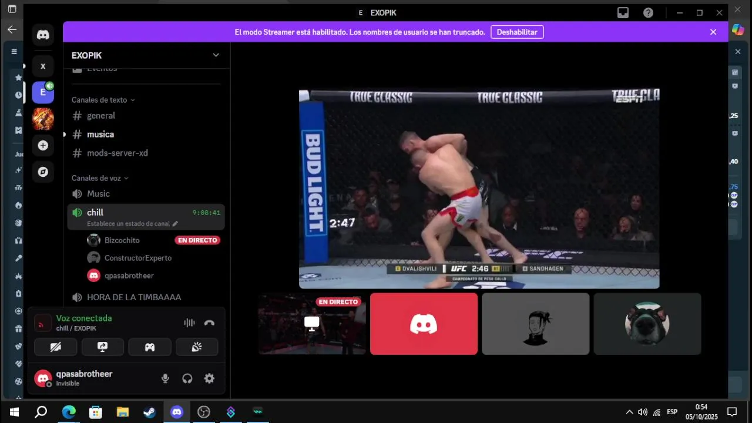
Task: Switch the ESP input language indicator
Action: [672, 412]
